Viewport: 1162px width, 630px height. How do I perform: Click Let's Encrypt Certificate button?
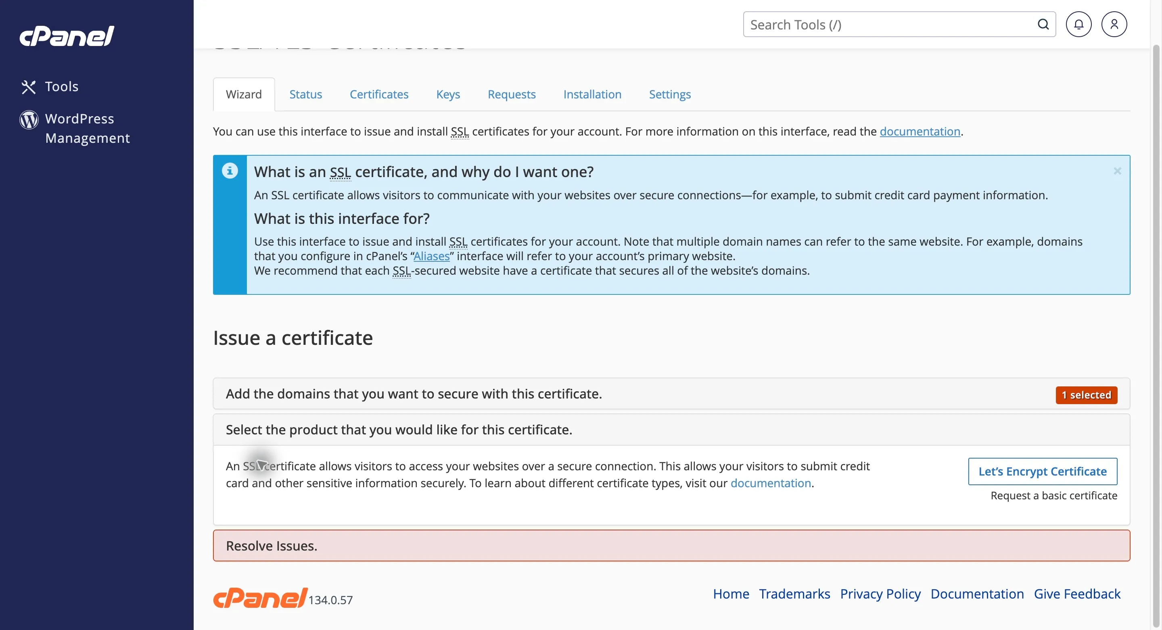[x=1043, y=471]
